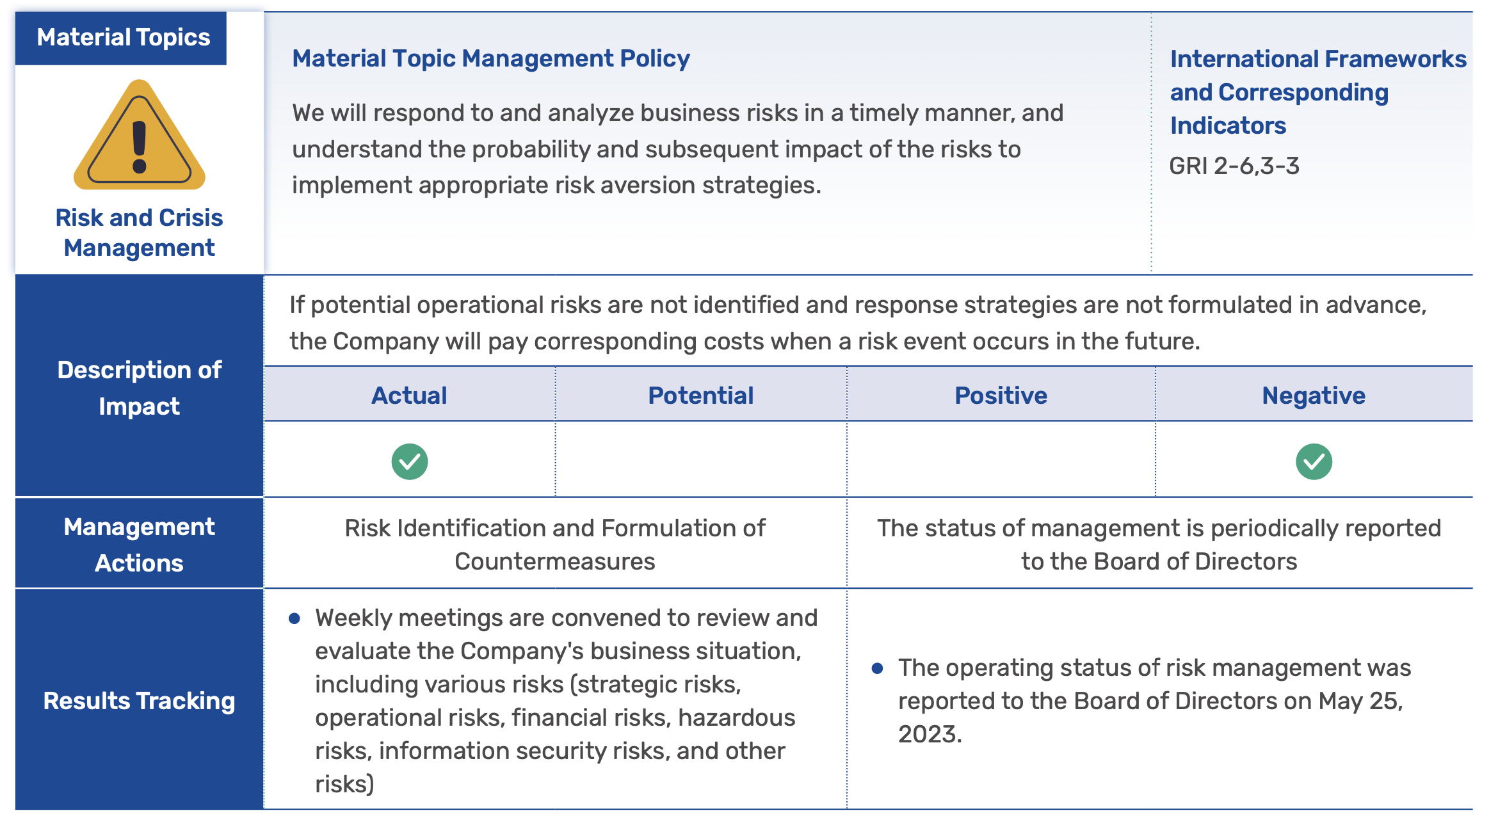Click the Risk and Crisis Management title
This screenshot has height=832, width=1498.
coord(139,232)
